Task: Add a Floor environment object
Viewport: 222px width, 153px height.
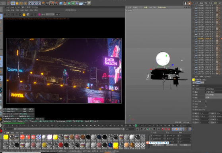Action: [x=81, y=3]
